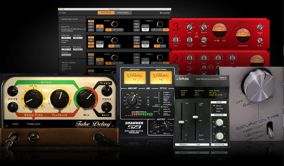Click the high-pass filter symbol on Red 2
Screen dimensions: 284x166
tap(190, 69)
